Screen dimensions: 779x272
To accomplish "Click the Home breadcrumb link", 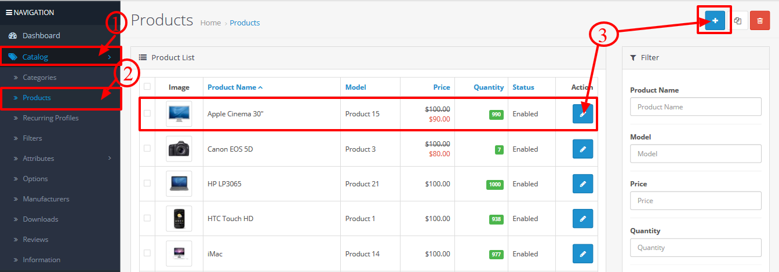I will pos(210,23).
